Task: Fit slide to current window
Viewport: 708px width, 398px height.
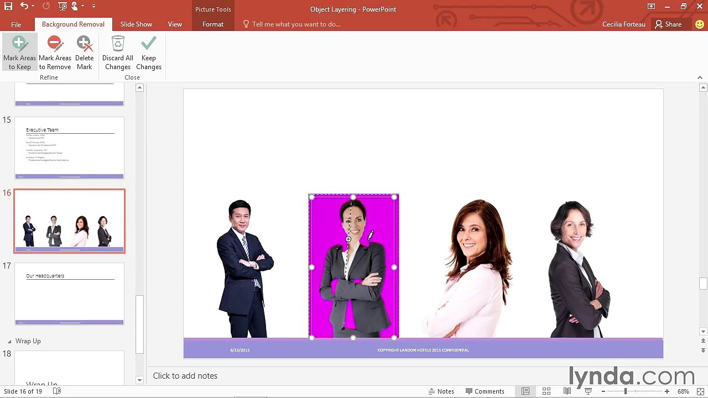Action: pyautogui.click(x=699, y=391)
